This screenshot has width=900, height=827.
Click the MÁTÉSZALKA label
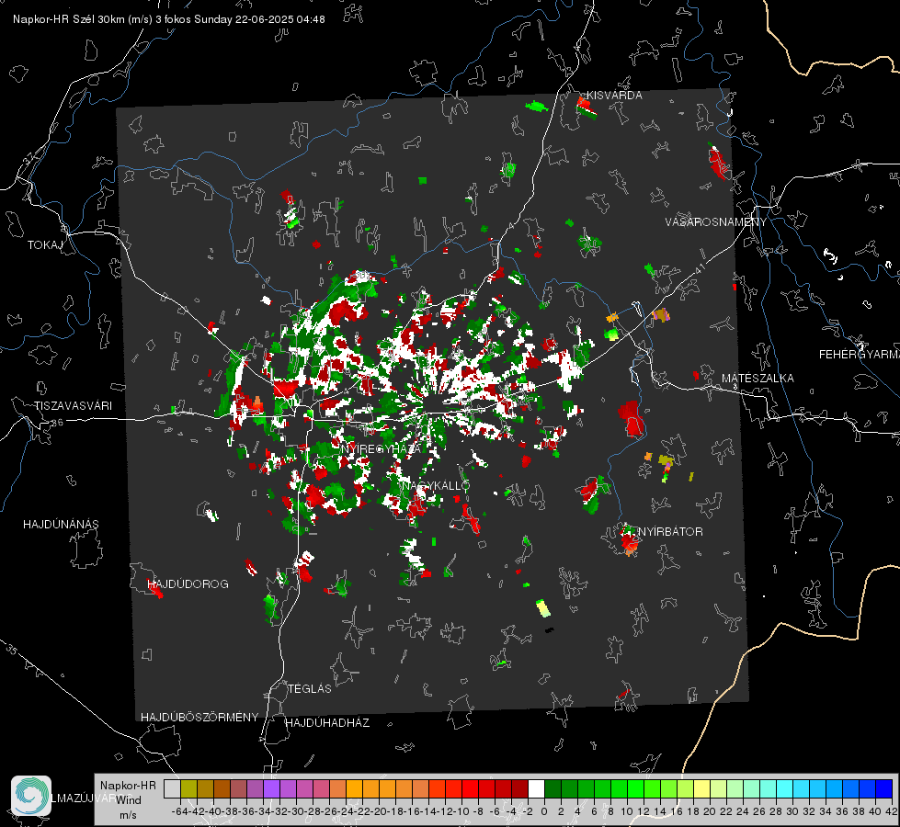[758, 379]
